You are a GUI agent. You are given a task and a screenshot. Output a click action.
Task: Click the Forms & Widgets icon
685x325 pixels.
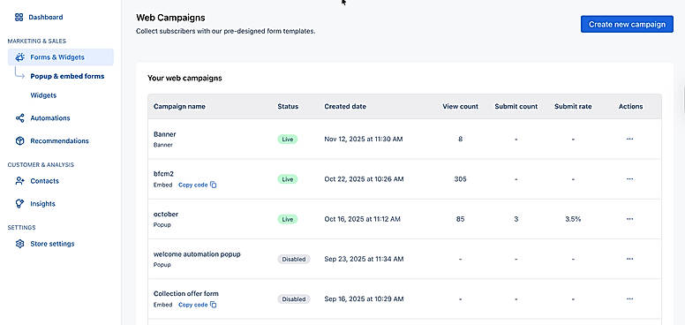[19, 57]
